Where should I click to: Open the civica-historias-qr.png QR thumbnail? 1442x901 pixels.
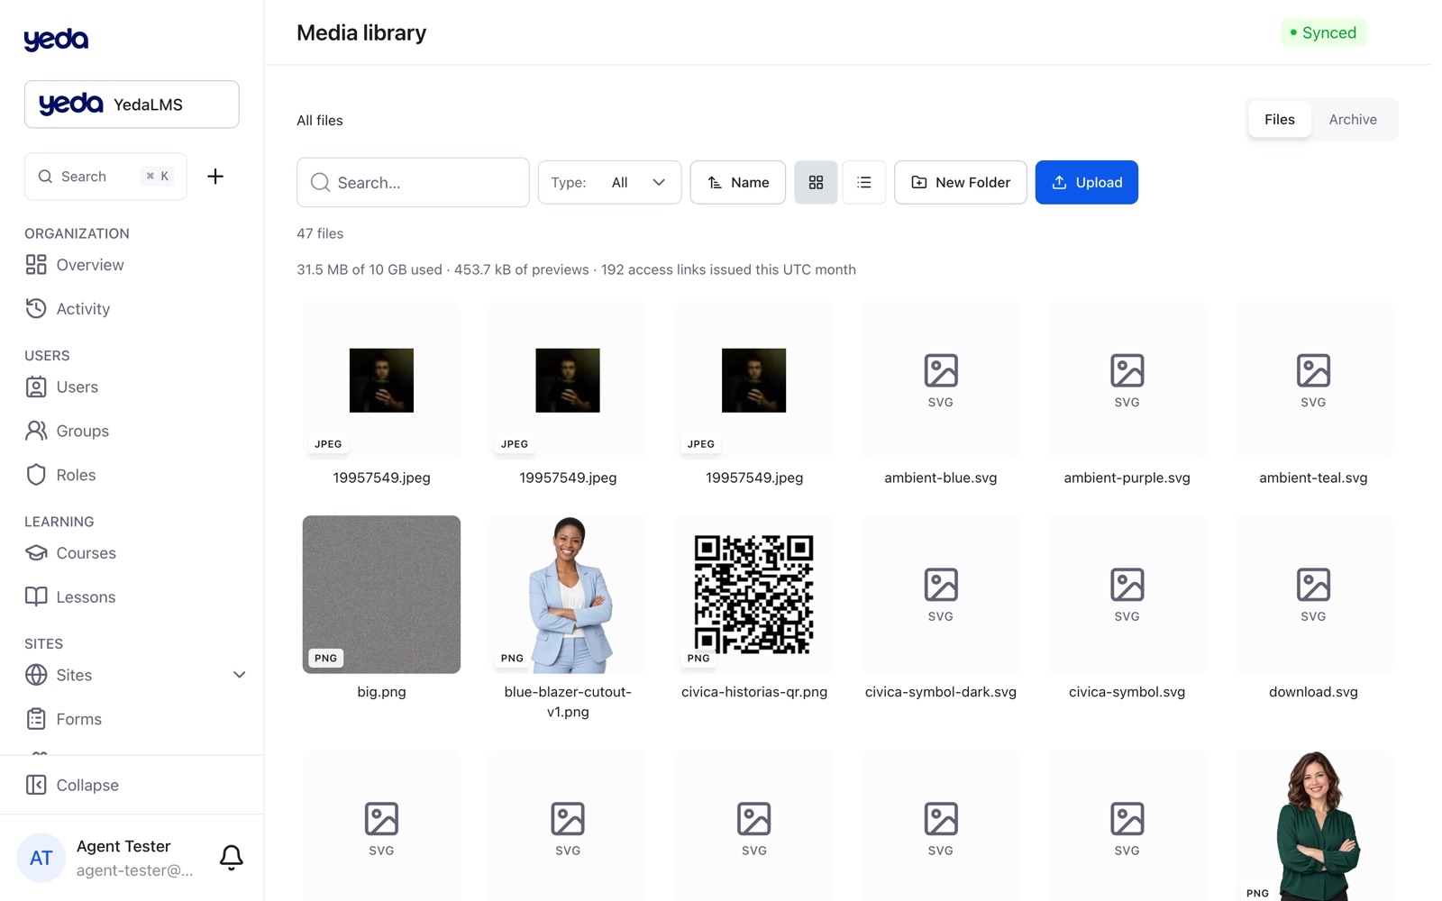(754, 595)
